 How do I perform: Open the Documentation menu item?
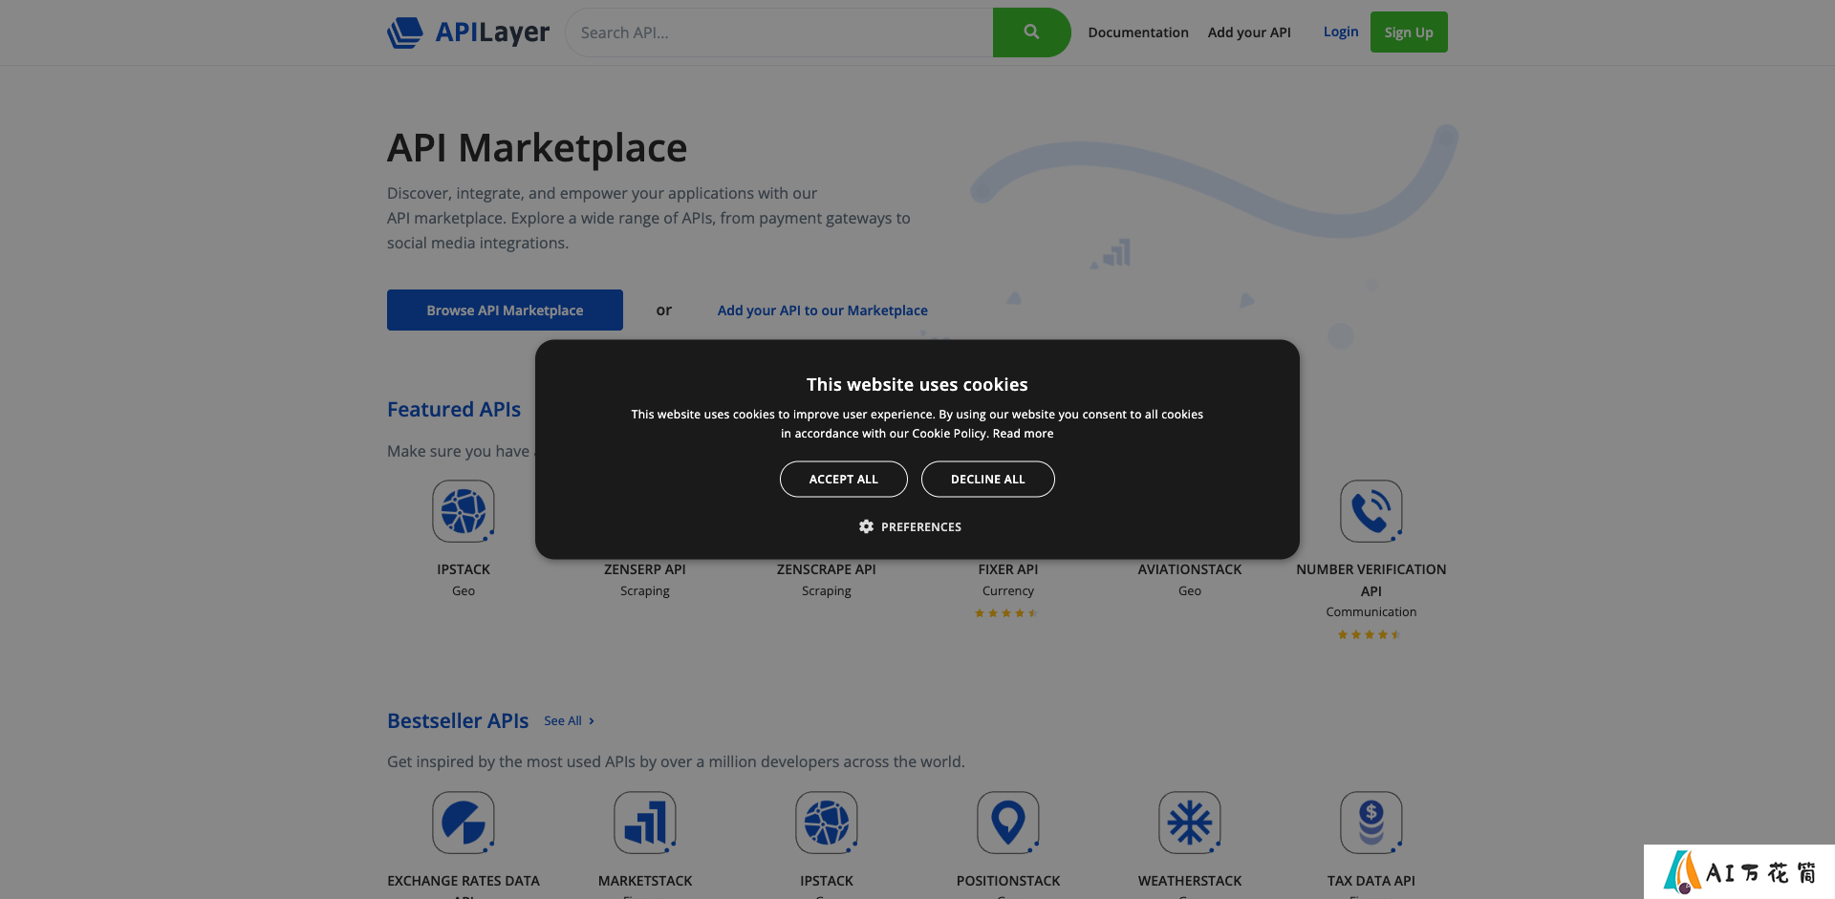(1138, 32)
